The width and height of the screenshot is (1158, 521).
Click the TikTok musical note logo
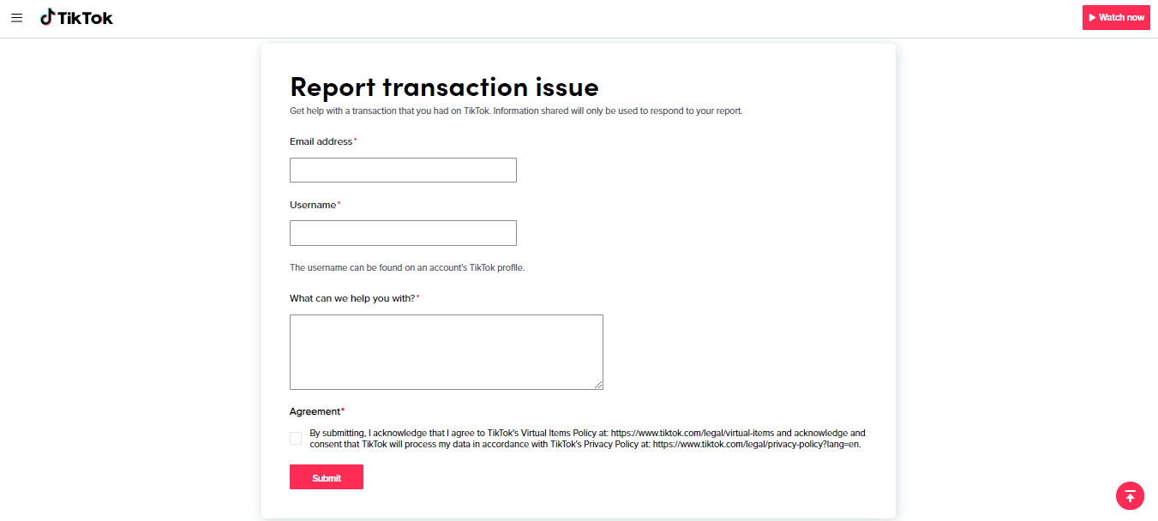tap(48, 17)
